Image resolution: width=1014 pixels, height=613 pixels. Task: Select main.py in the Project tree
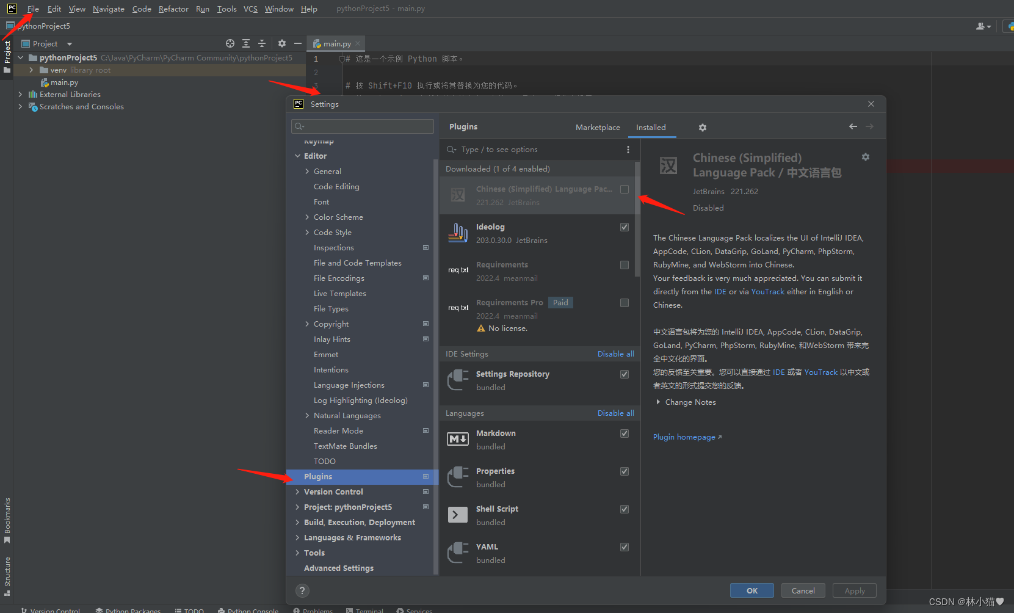pyautogui.click(x=59, y=82)
